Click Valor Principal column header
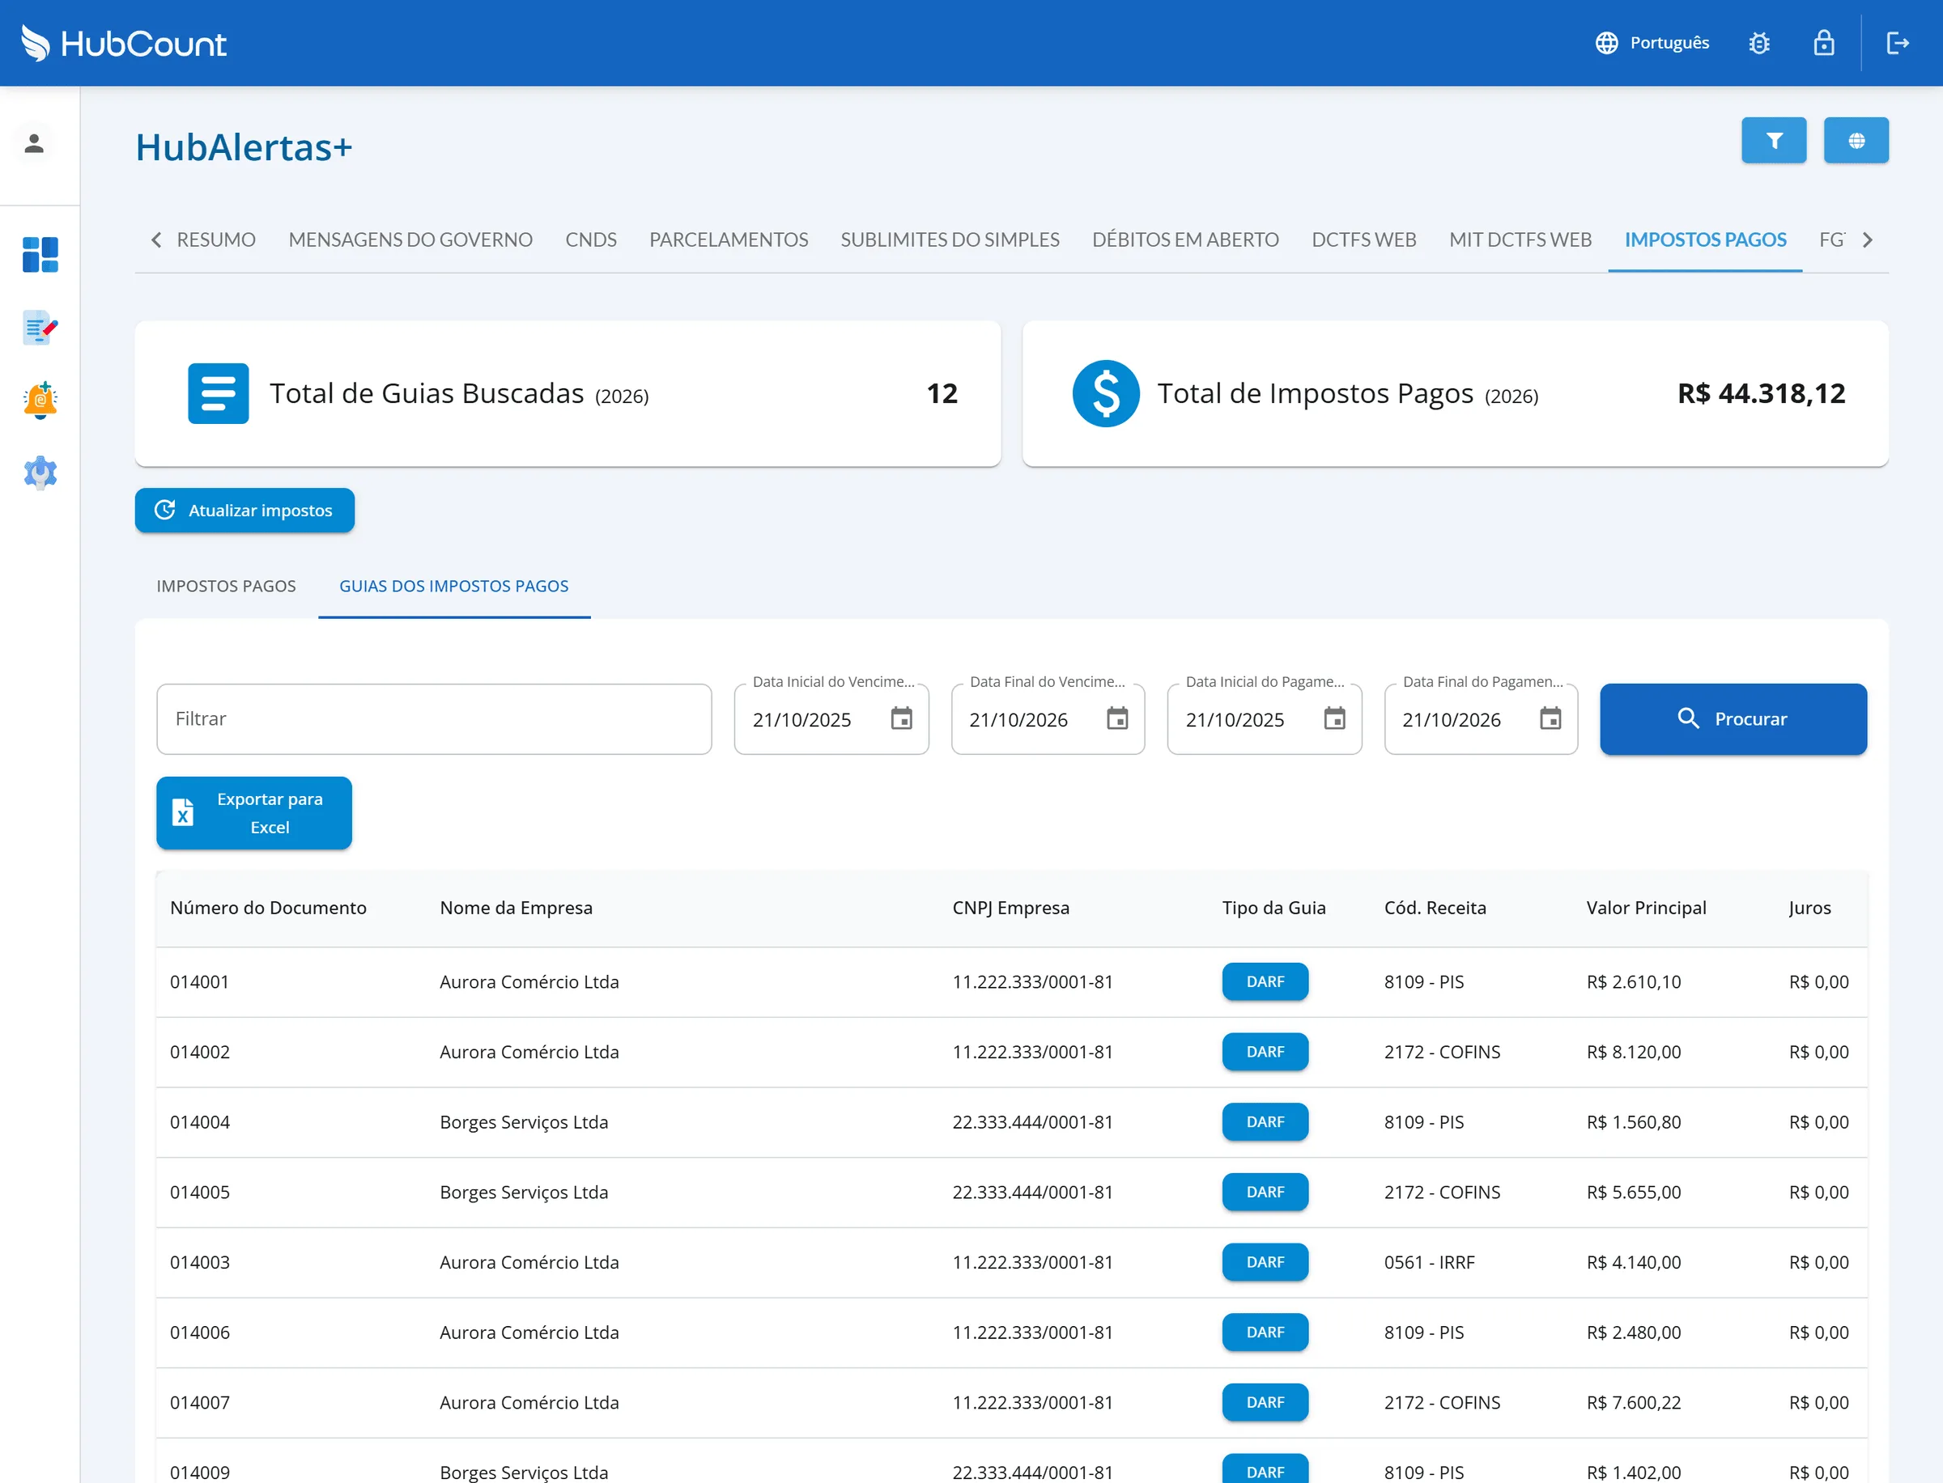1943x1483 pixels. pyautogui.click(x=1646, y=908)
